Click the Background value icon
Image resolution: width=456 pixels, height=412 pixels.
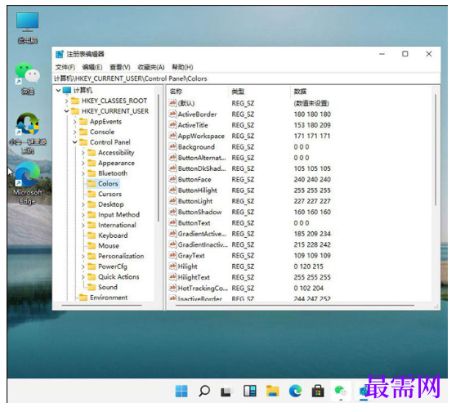click(x=172, y=146)
